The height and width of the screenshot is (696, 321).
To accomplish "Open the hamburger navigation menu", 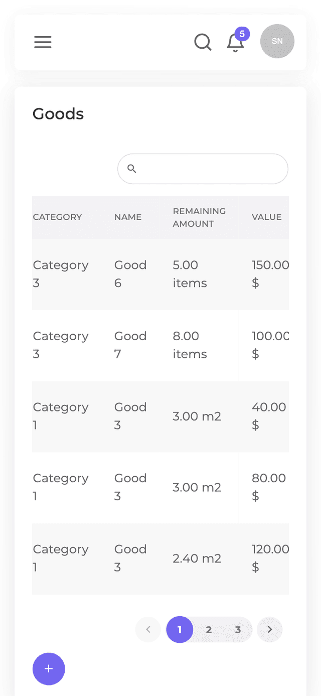I will pyautogui.click(x=43, y=42).
